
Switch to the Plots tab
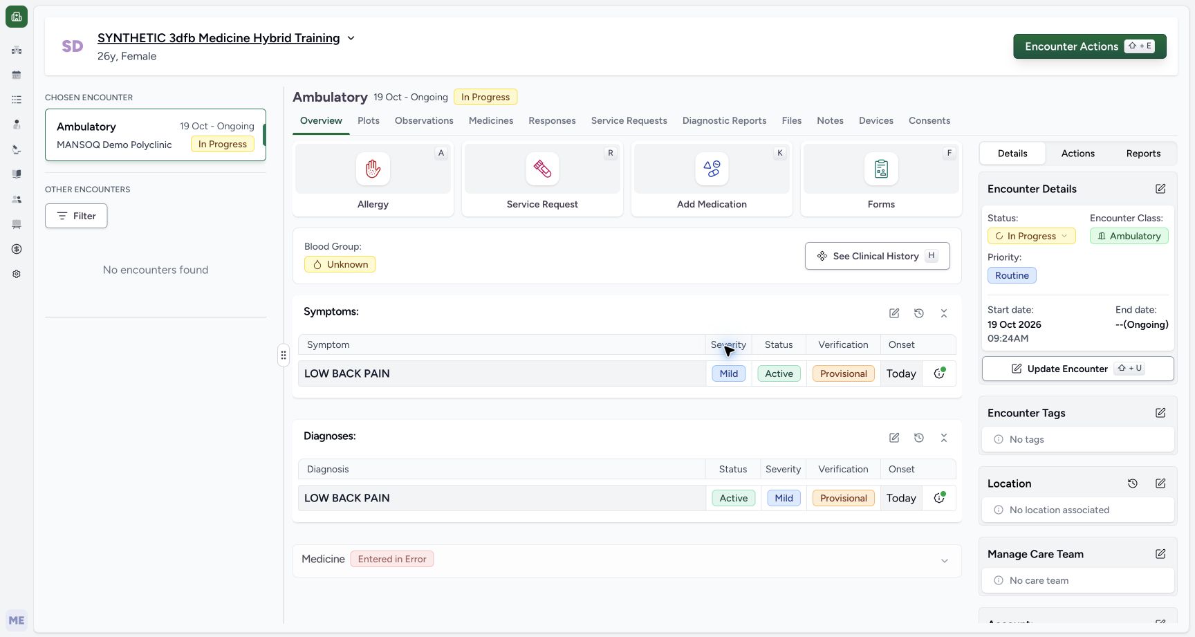[369, 120]
